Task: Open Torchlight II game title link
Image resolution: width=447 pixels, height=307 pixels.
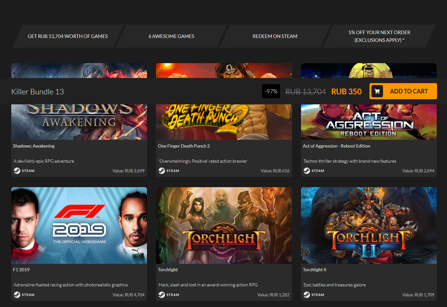Action: 315,270
